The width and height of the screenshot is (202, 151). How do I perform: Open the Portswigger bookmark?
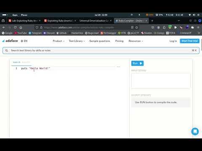[108, 33]
